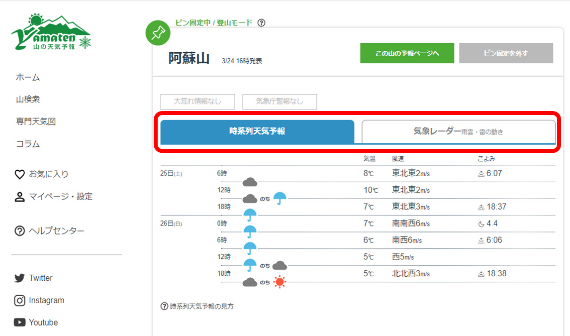Open 山検索 in the sidebar
This screenshot has height=336, width=570.
point(28,99)
